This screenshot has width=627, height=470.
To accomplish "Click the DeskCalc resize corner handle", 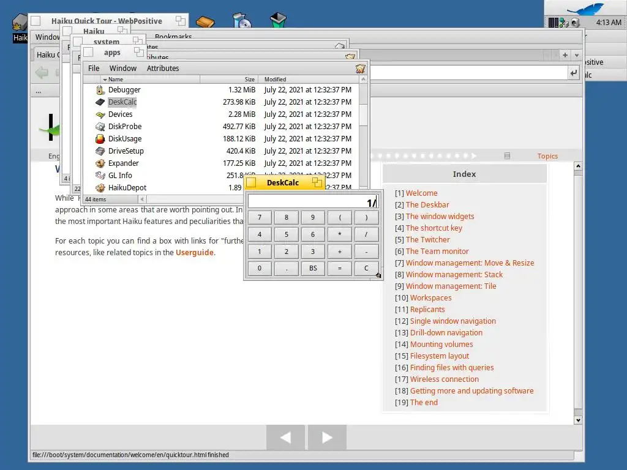I will 378,275.
